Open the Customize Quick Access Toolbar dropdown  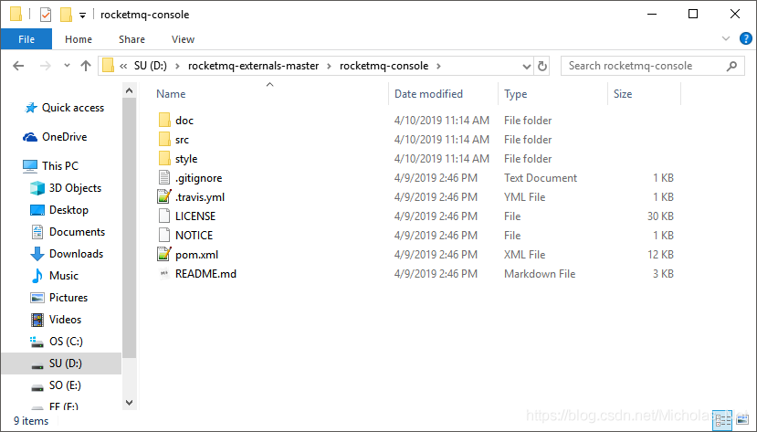(82, 16)
